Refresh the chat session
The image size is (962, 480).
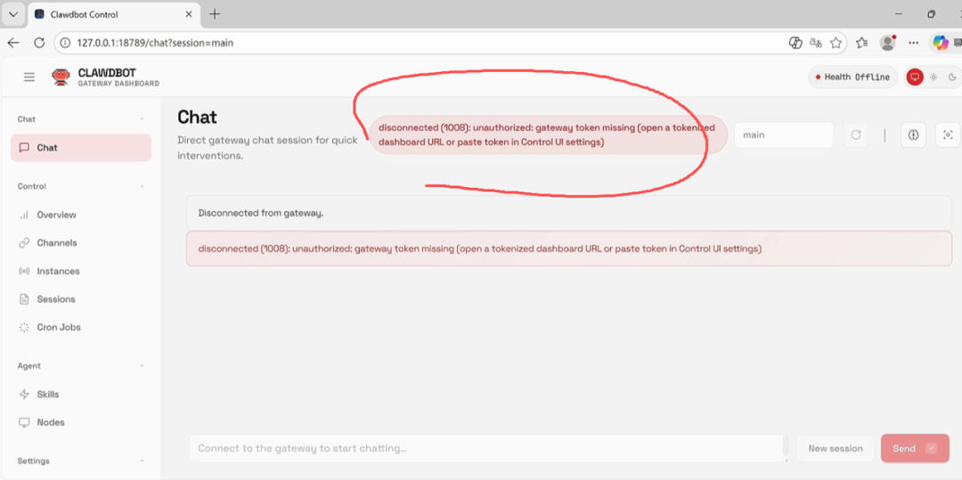coord(856,134)
